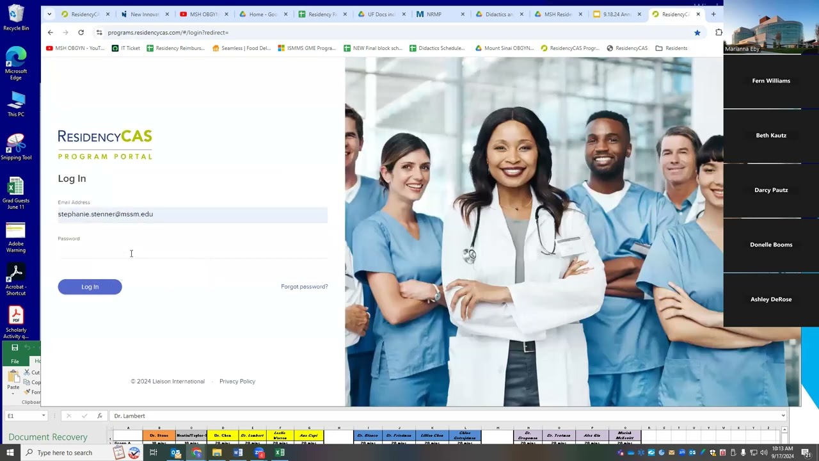Launch Snipping Tool desktop shortcut

[16, 147]
